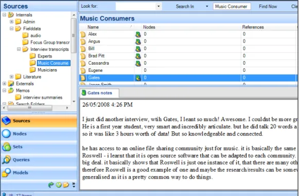Screen dimensions: 299x196
Task: Click the document icon beside Eugene
Action: pos(83,70)
